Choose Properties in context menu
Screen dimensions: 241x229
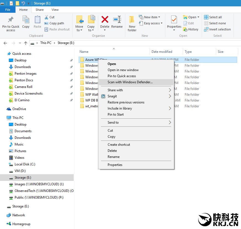point(136,165)
